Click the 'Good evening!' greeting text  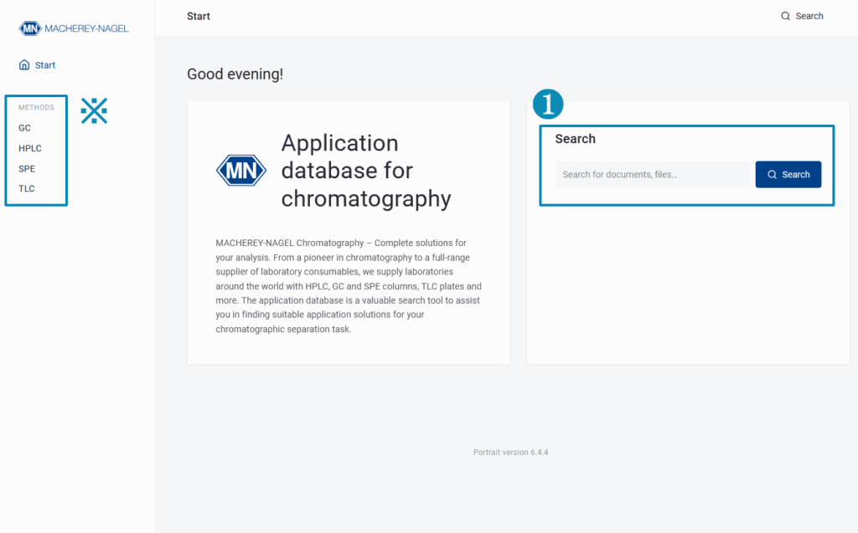235,74
